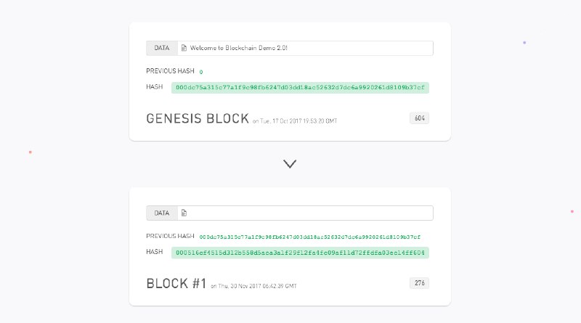Select the Block #1 green hash value
This screenshot has width=581, height=323.
tap(300, 253)
